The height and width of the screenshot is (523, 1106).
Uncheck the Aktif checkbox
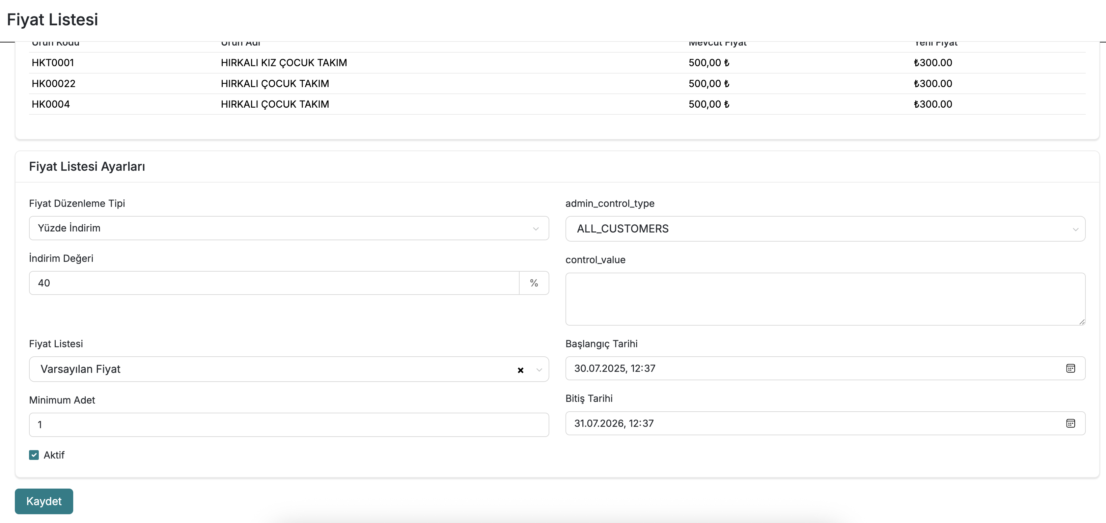(x=34, y=455)
